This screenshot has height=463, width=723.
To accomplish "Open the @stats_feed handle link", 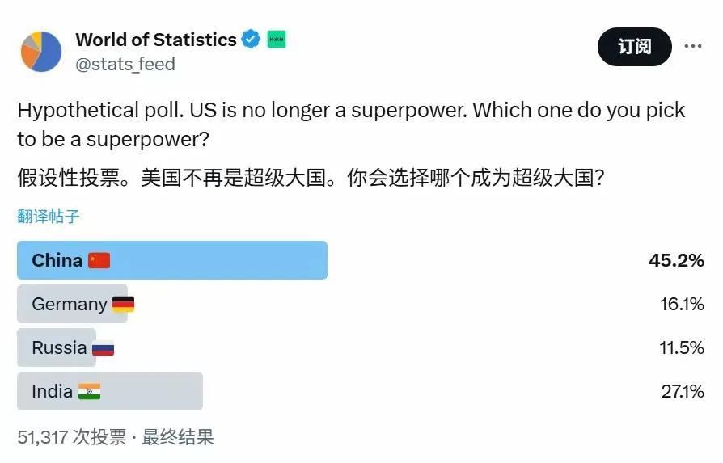I will [125, 65].
